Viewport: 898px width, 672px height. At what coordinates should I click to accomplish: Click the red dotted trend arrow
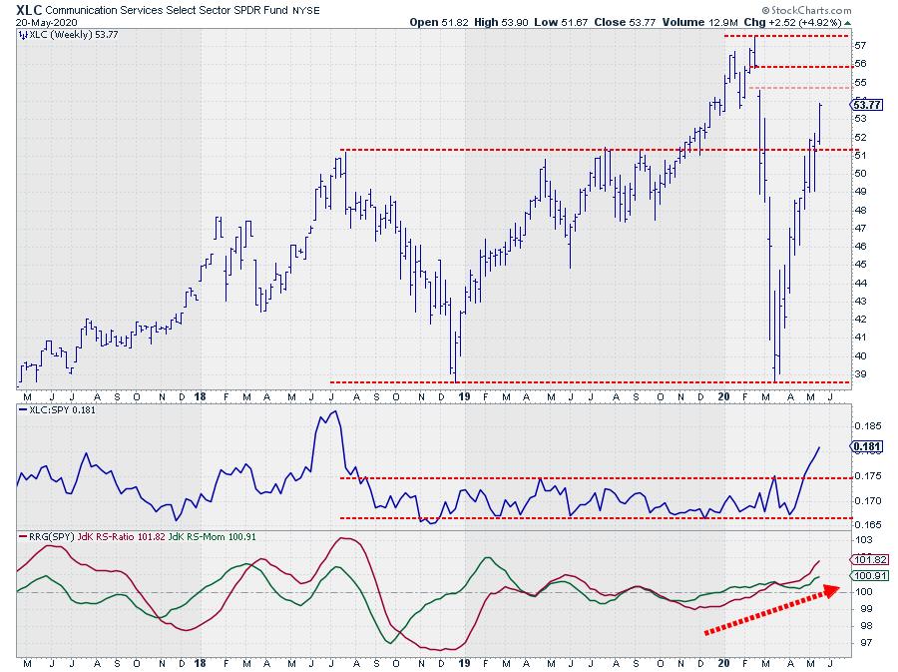pyautogui.click(x=770, y=610)
